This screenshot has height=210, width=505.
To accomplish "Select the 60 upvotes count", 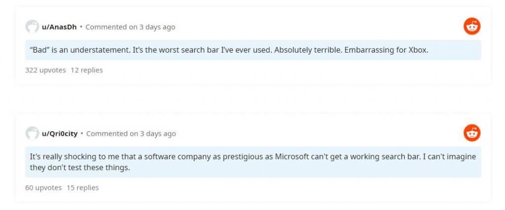I will point(43,187).
